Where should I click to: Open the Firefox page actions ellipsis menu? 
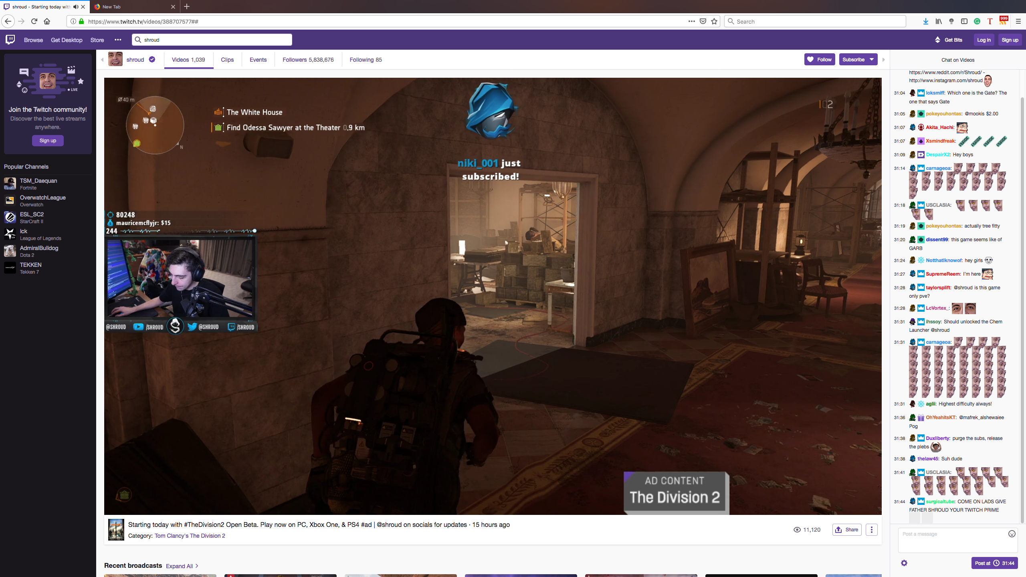(x=691, y=21)
